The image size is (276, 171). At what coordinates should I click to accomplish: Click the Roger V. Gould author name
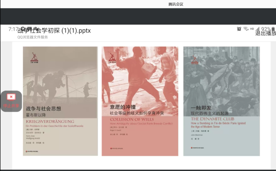point(115,130)
